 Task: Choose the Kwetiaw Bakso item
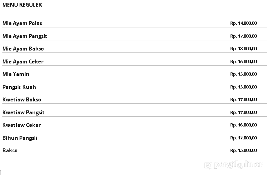click(22, 99)
